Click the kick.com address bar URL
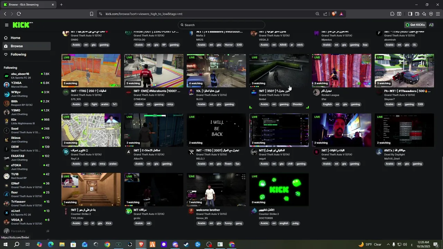Viewport: 443px width, 249px height. (144, 14)
